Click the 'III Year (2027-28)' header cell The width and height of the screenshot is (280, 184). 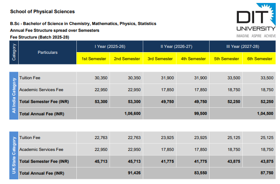click(x=243, y=46)
